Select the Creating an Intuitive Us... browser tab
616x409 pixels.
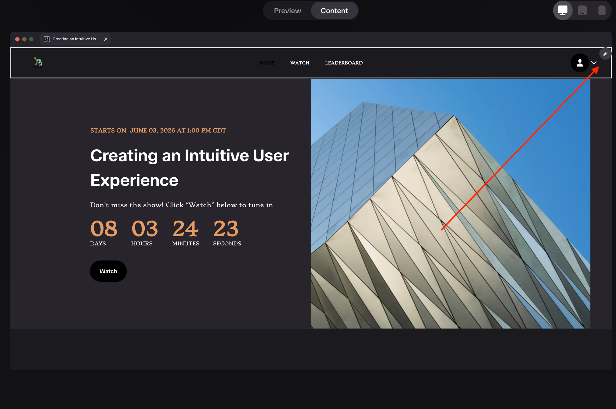[75, 39]
